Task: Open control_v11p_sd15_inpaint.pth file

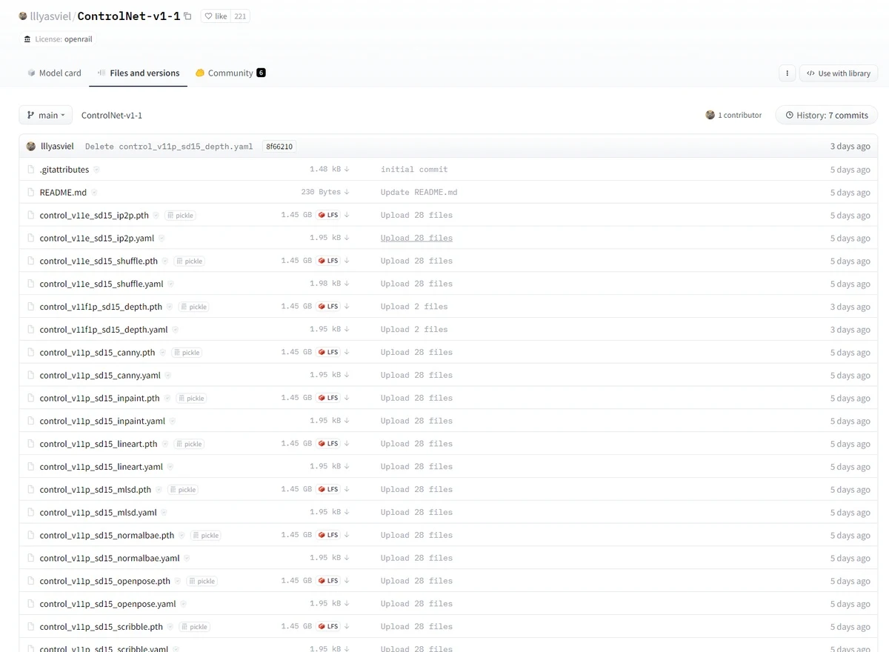Action: pyautogui.click(x=100, y=399)
